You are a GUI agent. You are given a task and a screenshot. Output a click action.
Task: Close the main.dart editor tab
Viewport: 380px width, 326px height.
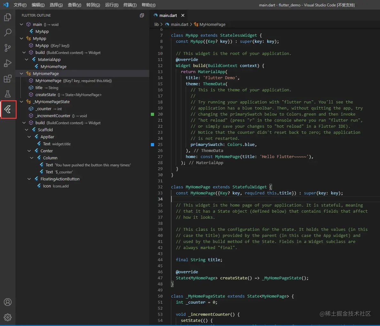coord(183,15)
